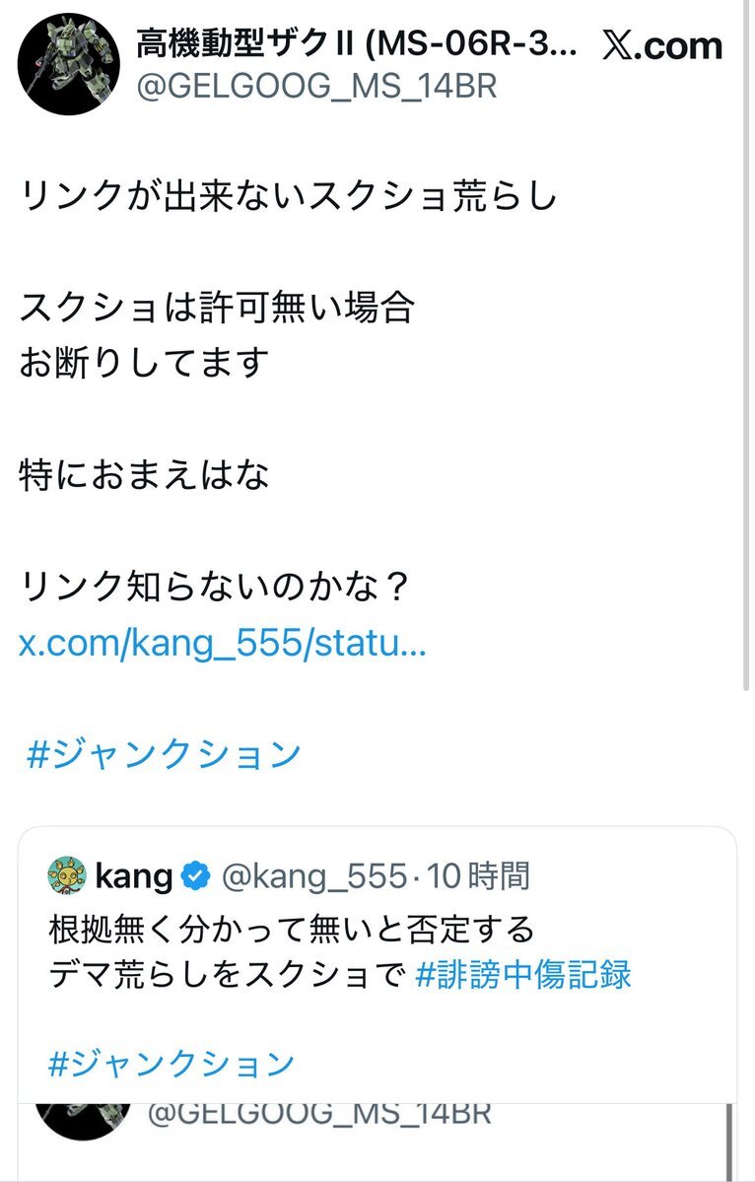Screen dimensions: 755x1182
Task: Click the top @GELGOOG_MS_14BR handle
Action: [314, 87]
